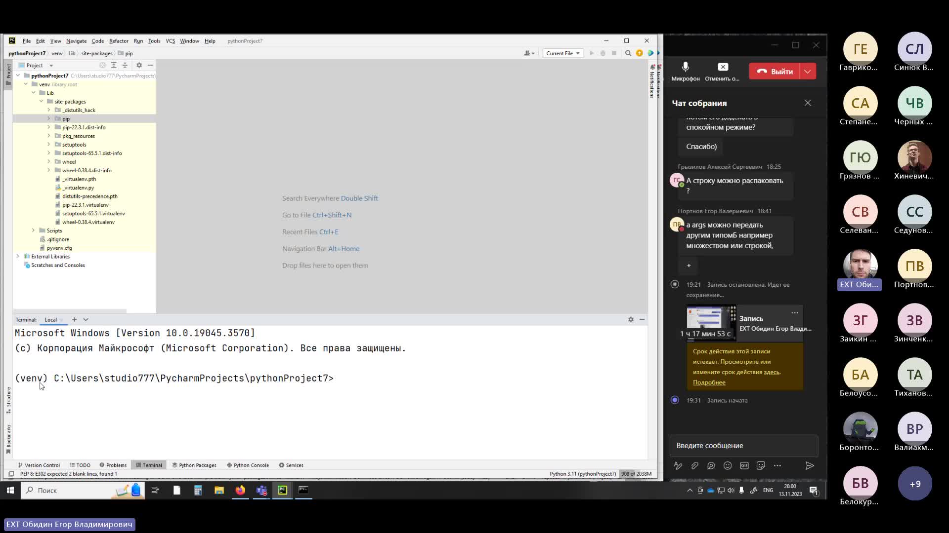
Task: Click the red Выйти leave button
Action: point(775,71)
